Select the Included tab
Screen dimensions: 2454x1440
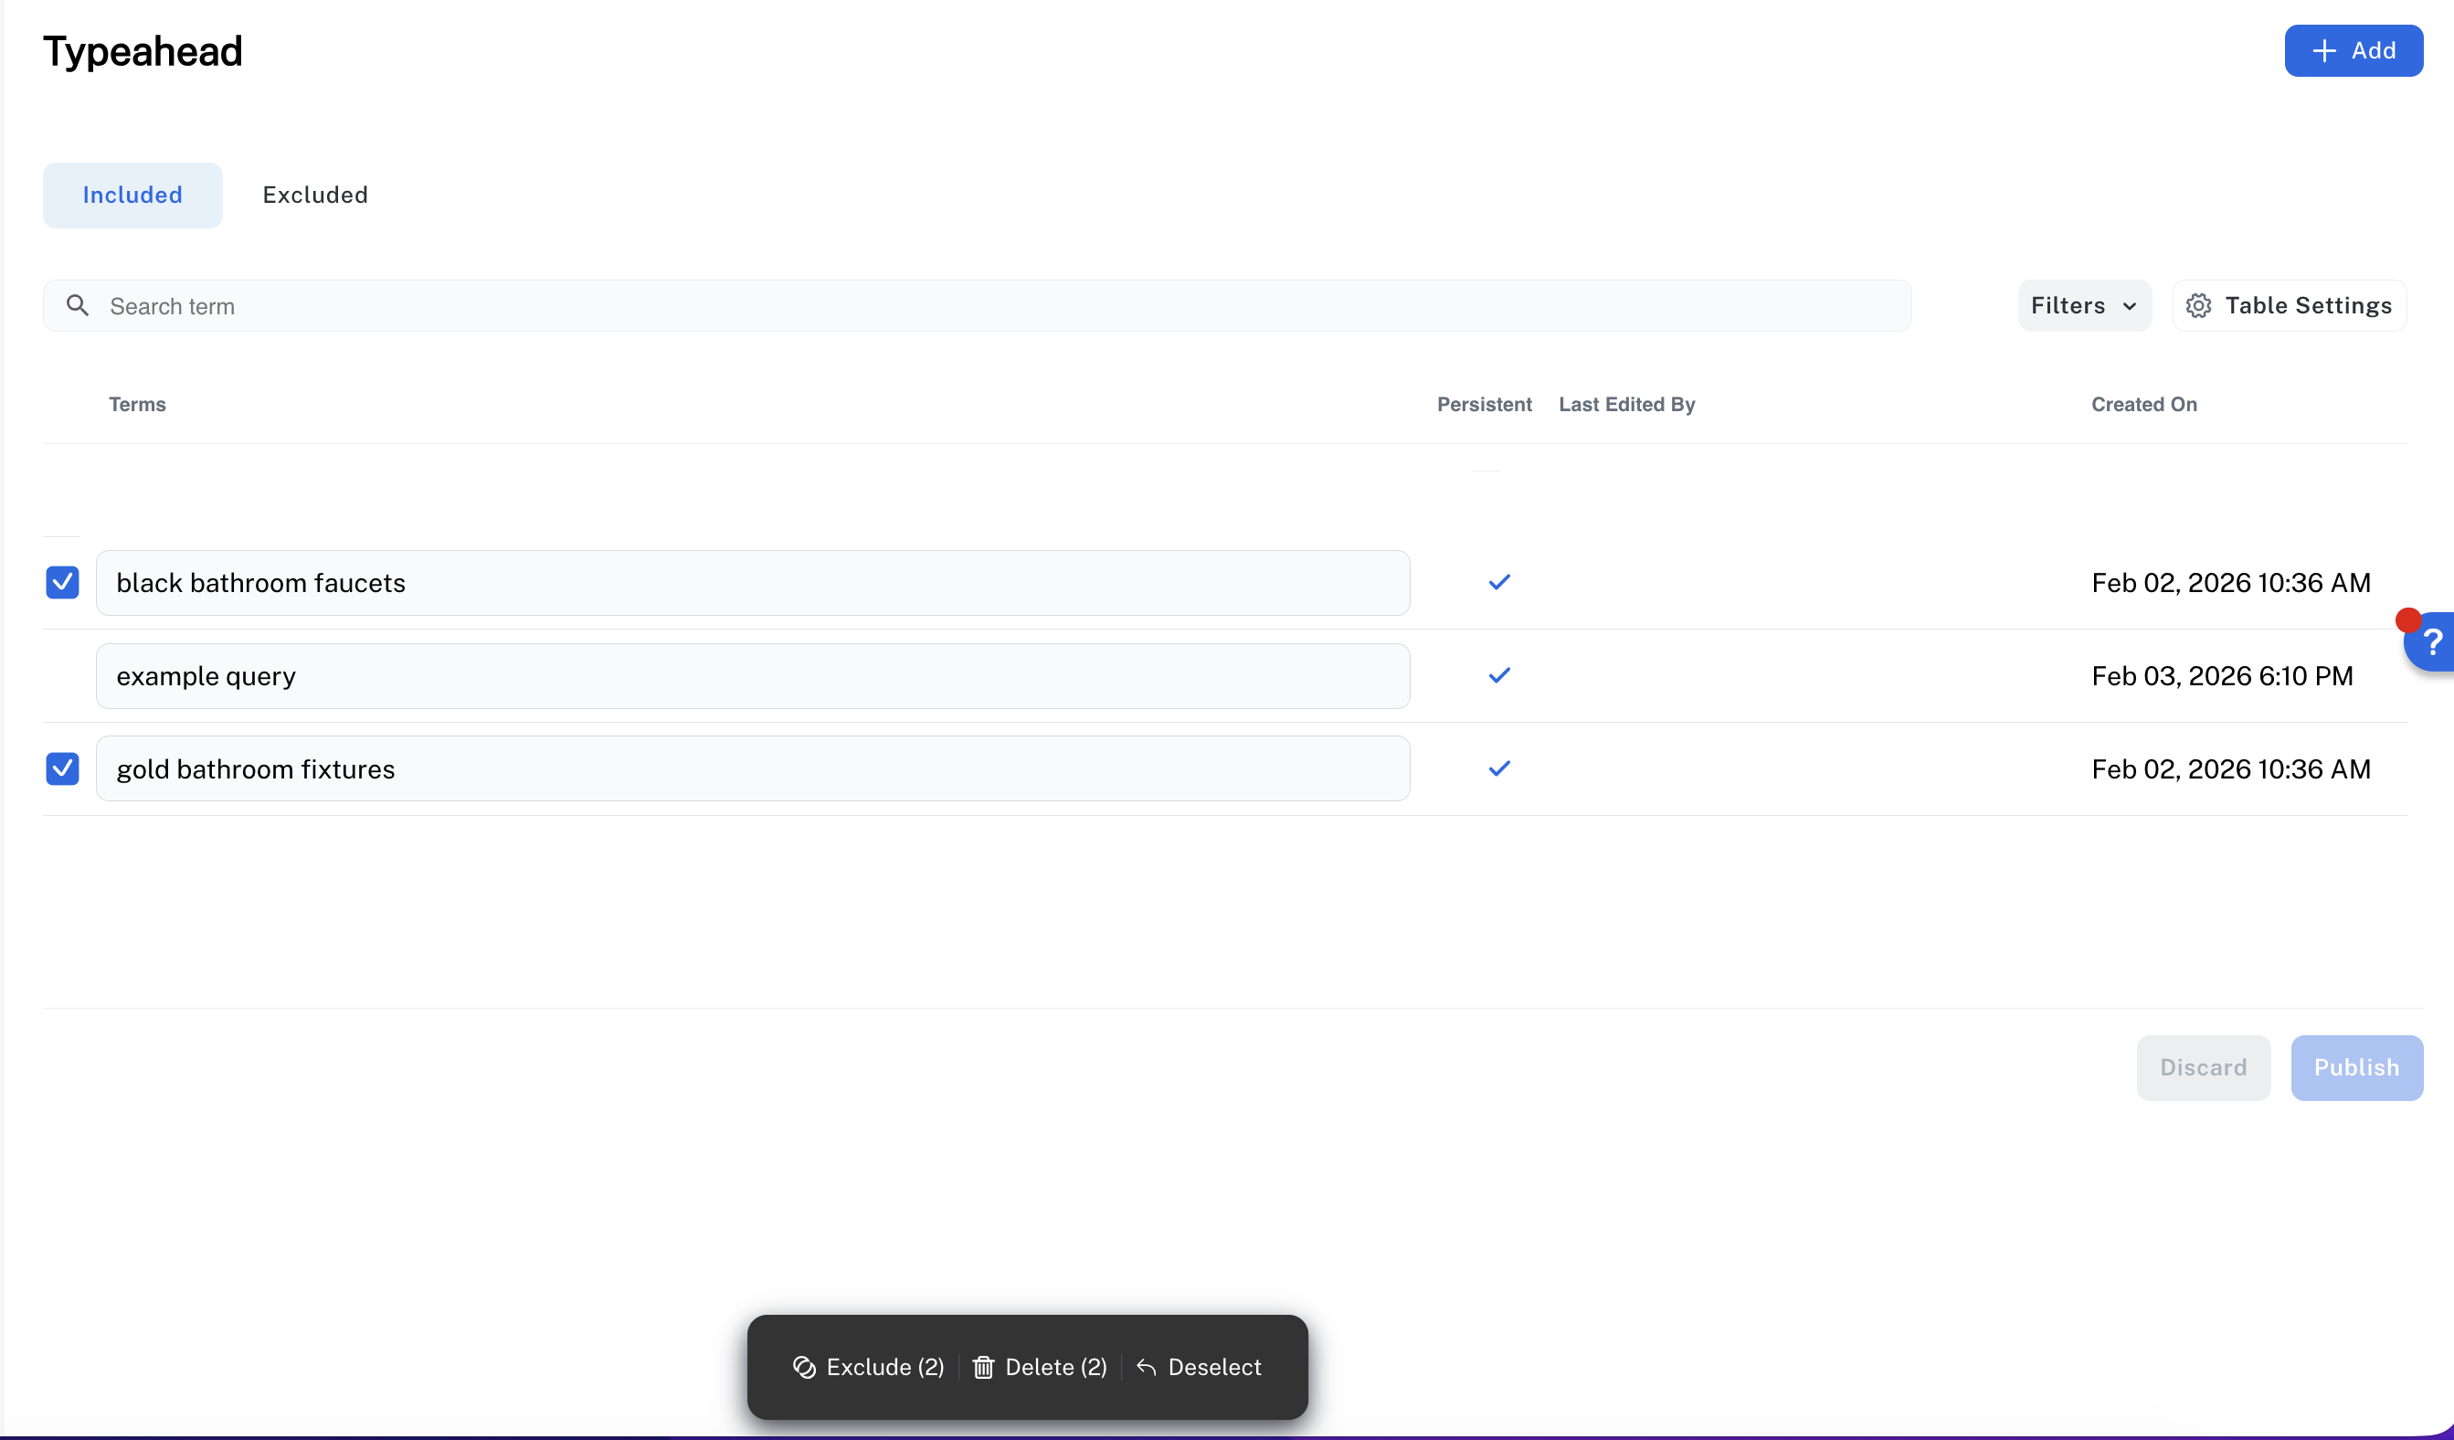(x=132, y=195)
